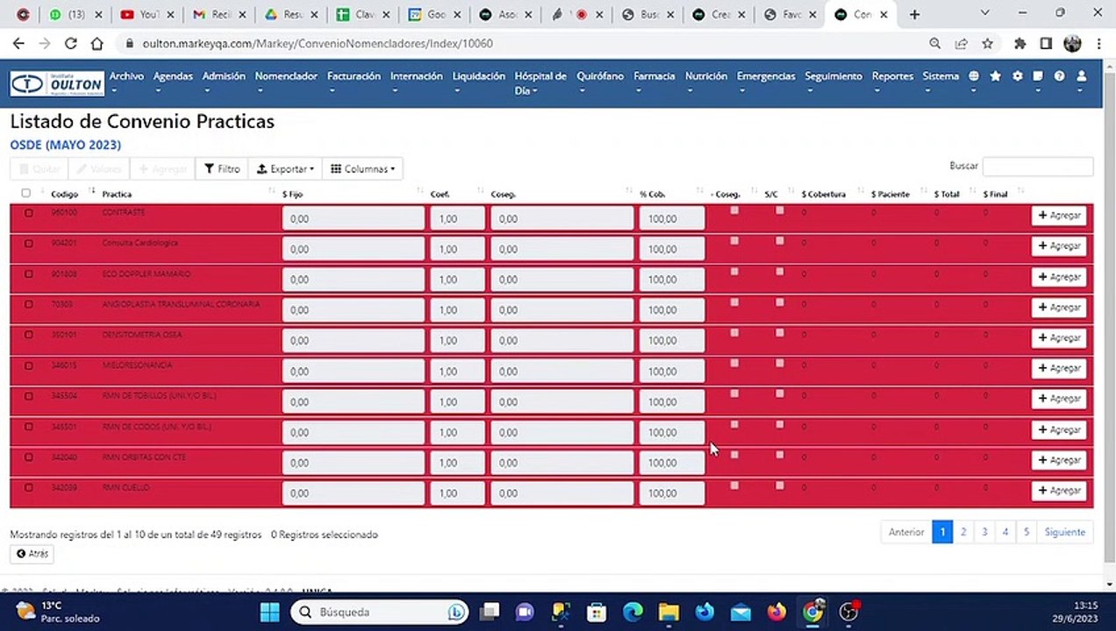
Task: Open the settings gear in the navbar
Action: 1017,76
